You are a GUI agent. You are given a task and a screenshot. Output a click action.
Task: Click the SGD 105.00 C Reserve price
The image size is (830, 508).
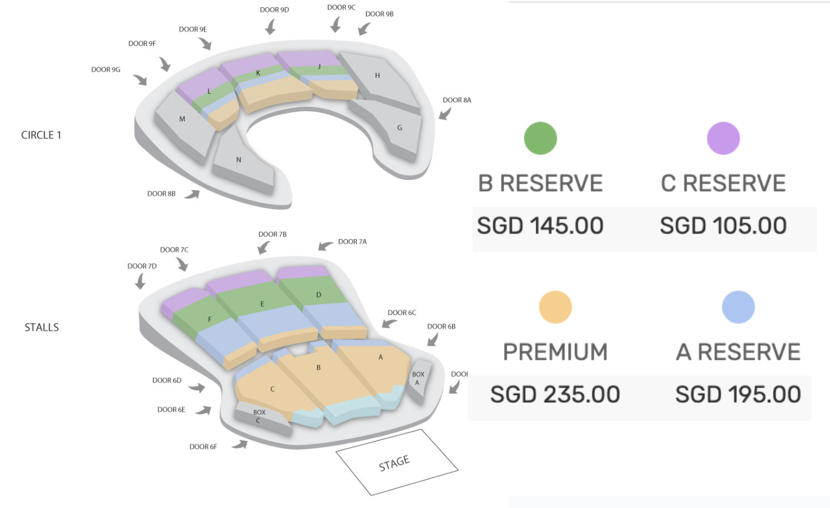click(722, 226)
